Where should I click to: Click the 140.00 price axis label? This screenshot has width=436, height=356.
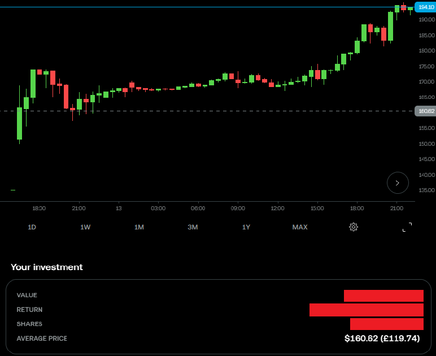tap(427, 175)
